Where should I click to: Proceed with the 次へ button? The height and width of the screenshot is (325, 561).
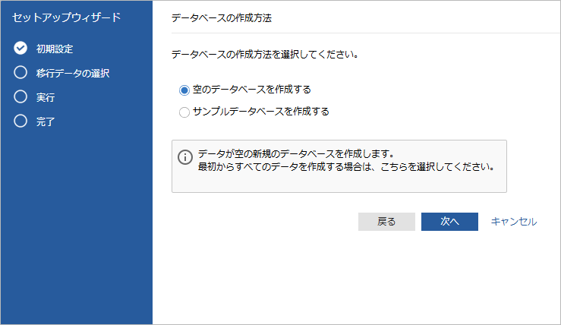[x=449, y=221]
